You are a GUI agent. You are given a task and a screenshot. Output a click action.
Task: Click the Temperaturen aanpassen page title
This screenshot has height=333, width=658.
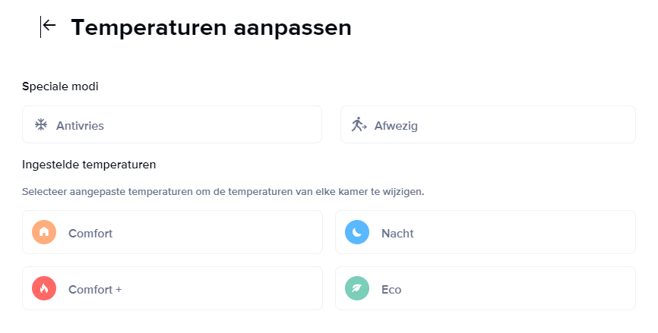(x=211, y=28)
